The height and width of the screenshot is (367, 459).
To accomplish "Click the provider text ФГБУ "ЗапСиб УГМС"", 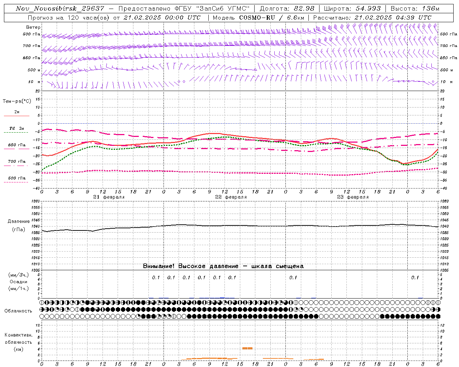I will 212,9.
